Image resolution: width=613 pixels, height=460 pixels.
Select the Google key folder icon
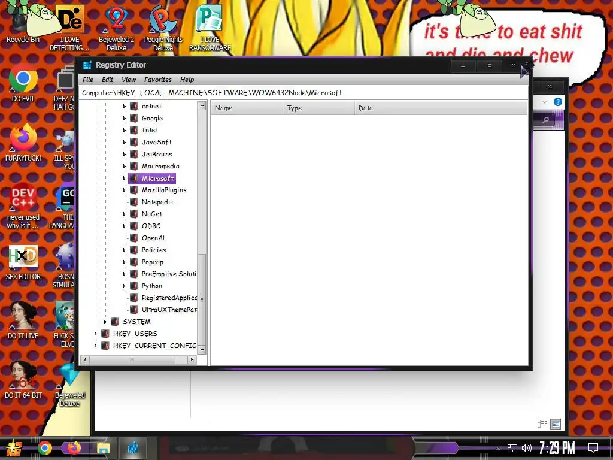pyautogui.click(x=134, y=118)
